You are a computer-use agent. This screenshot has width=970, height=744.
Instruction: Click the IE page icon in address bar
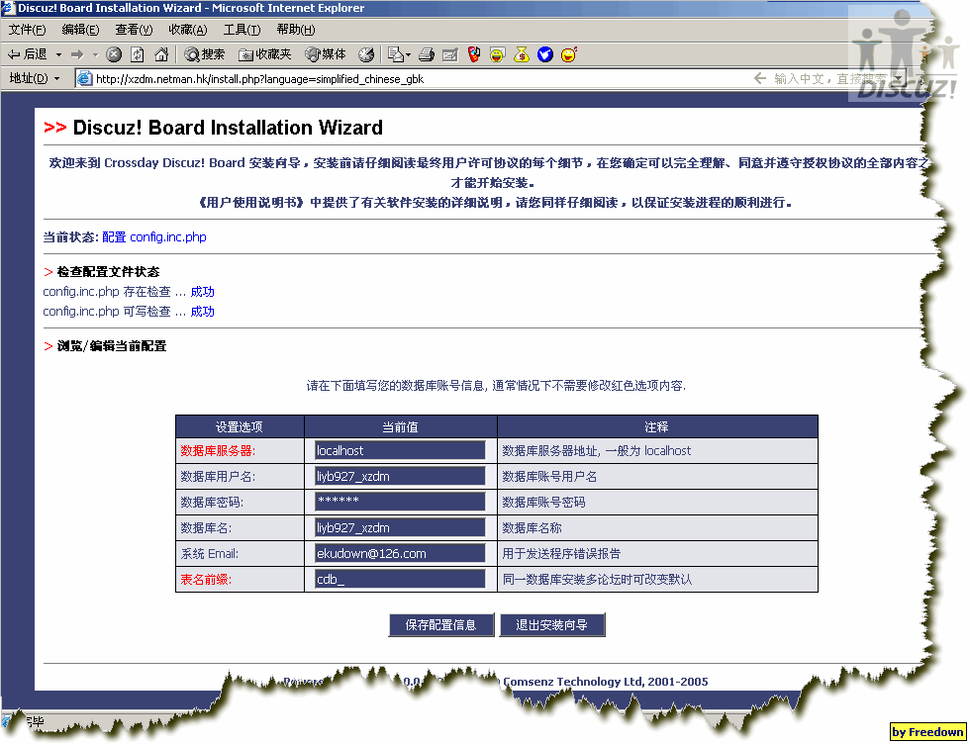click(x=85, y=78)
